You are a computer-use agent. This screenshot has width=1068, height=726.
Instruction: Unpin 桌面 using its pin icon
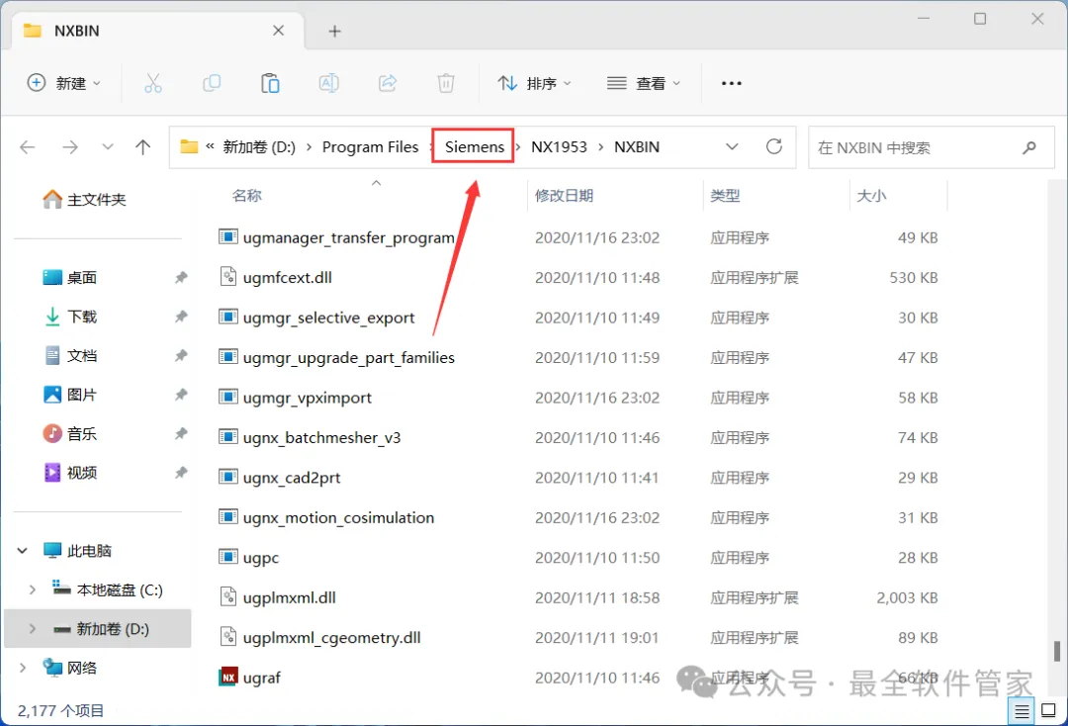pos(181,277)
